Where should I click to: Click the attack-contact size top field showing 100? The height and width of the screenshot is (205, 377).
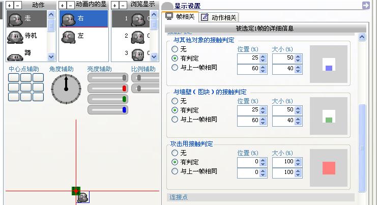(283, 162)
